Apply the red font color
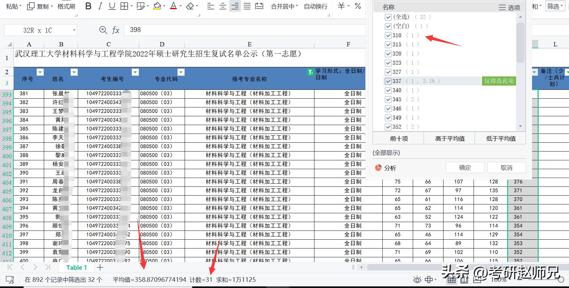Screen dimensions: 569x288 pyautogui.click(x=173, y=6)
